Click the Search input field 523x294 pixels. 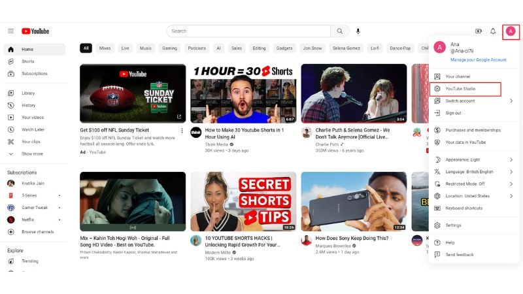point(248,31)
